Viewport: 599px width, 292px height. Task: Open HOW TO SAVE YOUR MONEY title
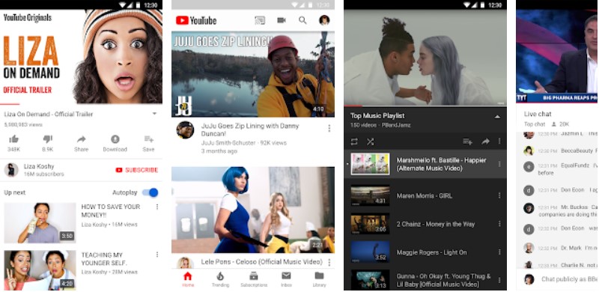[x=111, y=211]
